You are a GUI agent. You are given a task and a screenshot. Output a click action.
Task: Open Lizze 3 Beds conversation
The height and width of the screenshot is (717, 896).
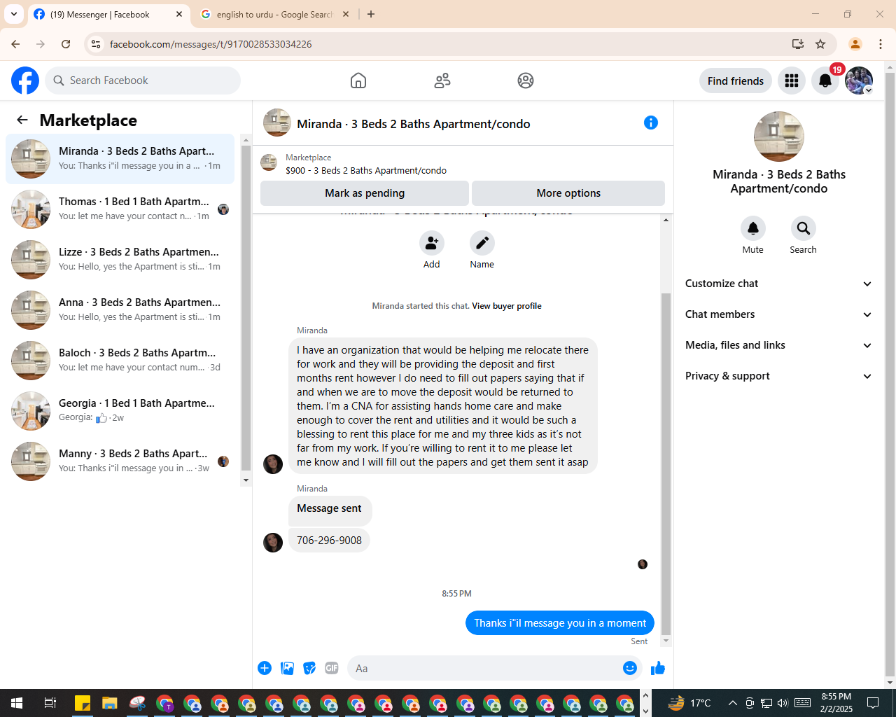coord(120,260)
